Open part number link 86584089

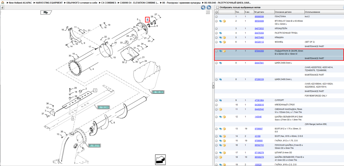[259, 21]
